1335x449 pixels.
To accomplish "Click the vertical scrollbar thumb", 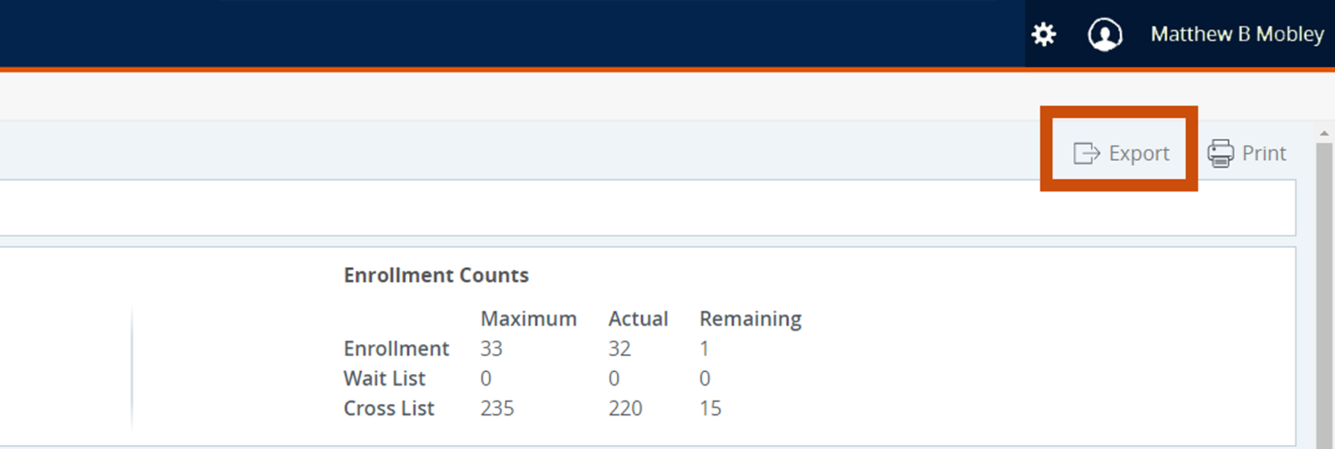I will (x=1324, y=292).
